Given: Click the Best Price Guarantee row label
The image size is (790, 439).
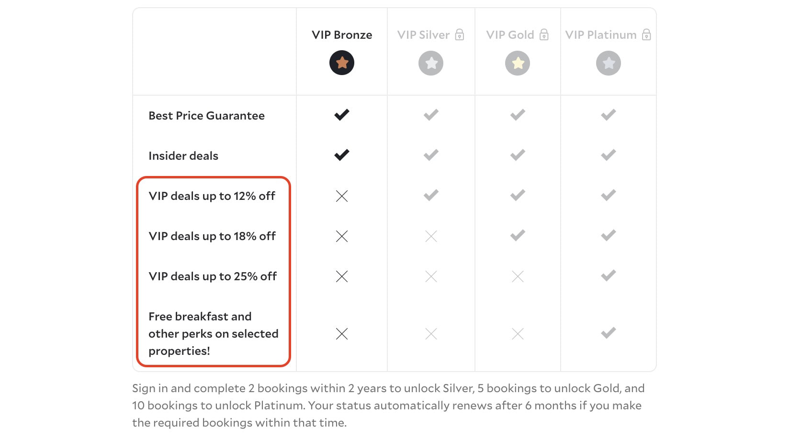Looking at the screenshot, I should 206,116.
